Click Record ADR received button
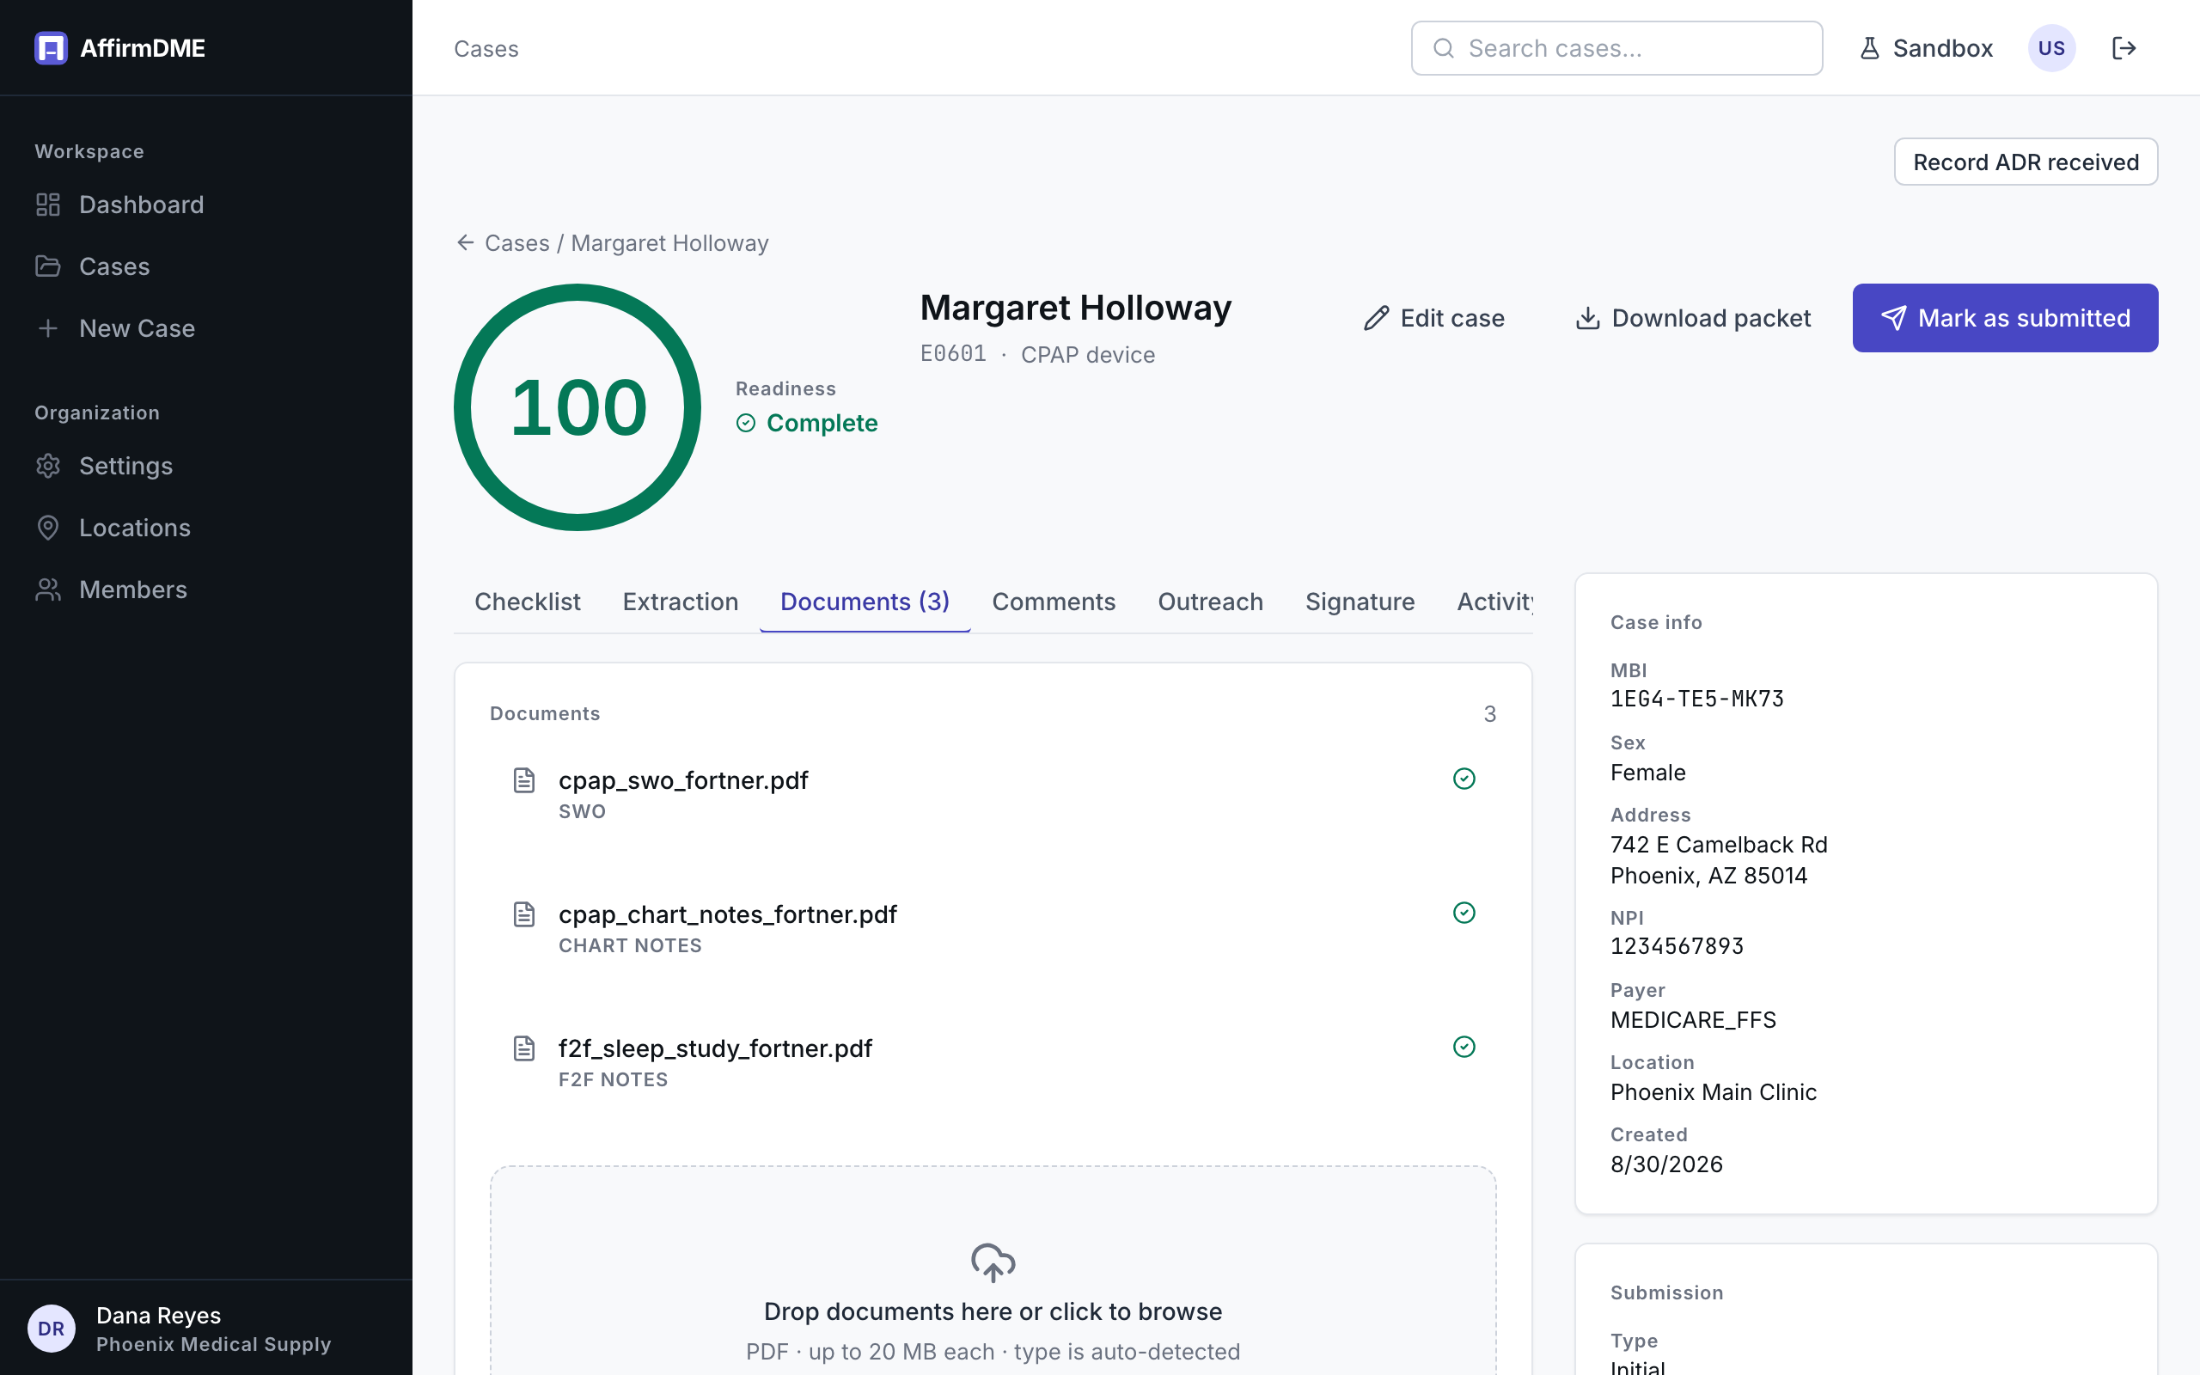Viewport: 2200px width, 1375px height. [x=2026, y=162]
